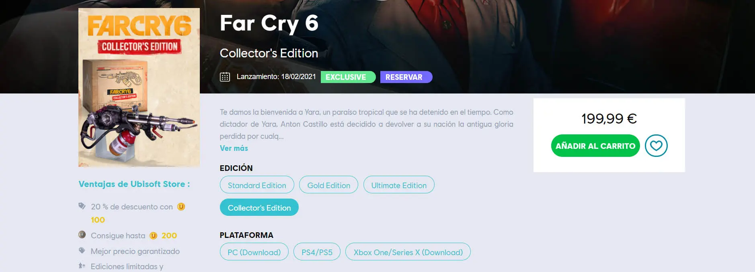The image size is (755, 272).
Task: Click the 'Ediciones limitadas' star icon
Action: point(82,266)
